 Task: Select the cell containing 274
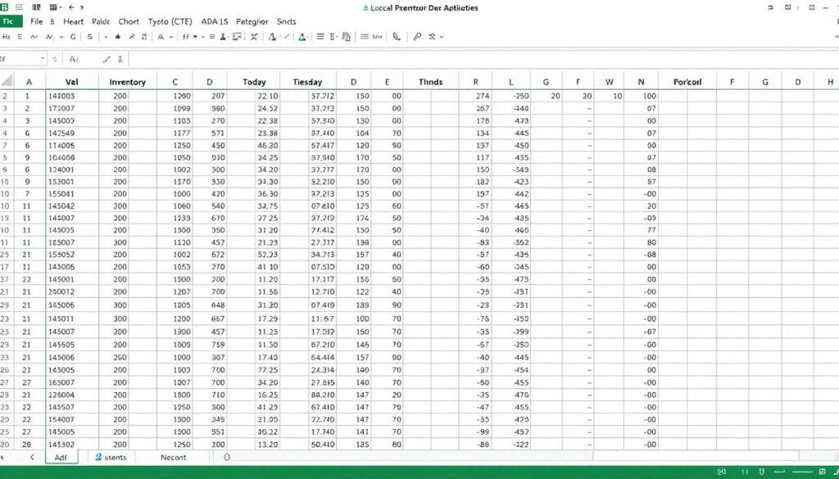(x=476, y=97)
